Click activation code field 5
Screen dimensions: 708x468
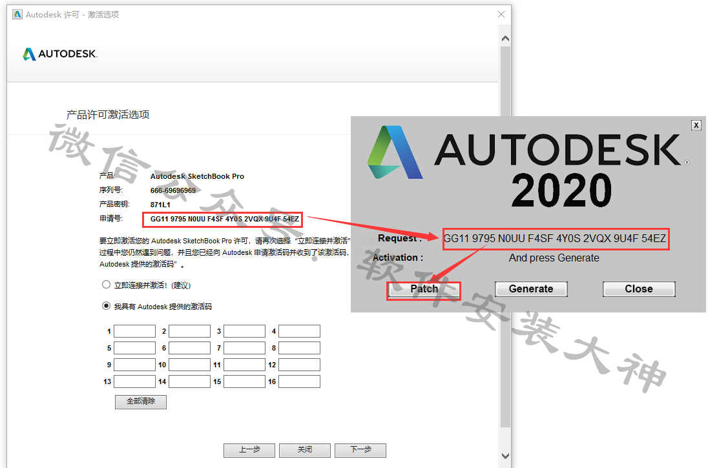[x=134, y=348]
